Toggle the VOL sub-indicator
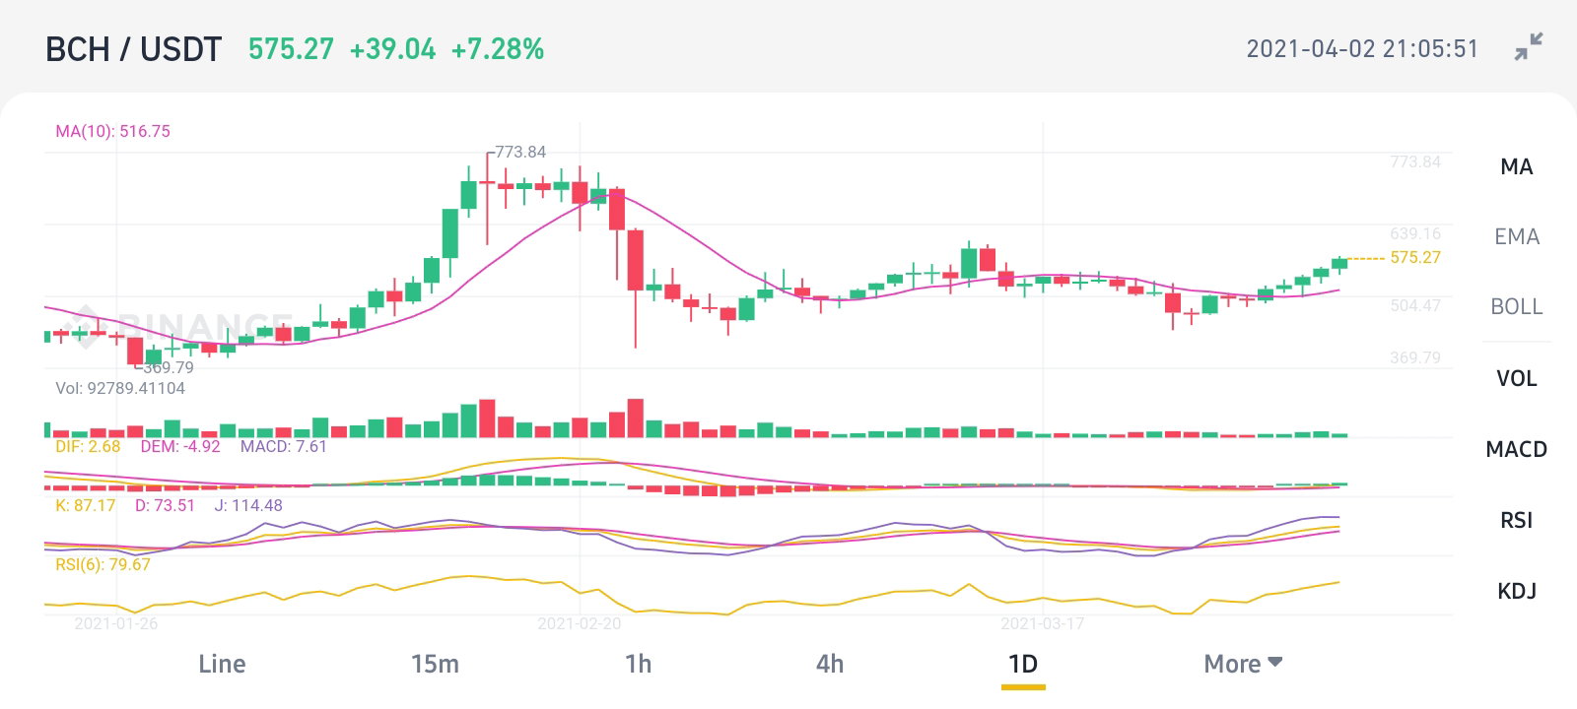Image resolution: width=1577 pixels, height=709 pixels. (x=1516, y=378)
